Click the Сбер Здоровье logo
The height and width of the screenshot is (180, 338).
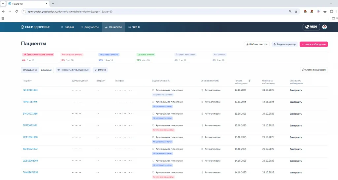click(x=35, y=27)
